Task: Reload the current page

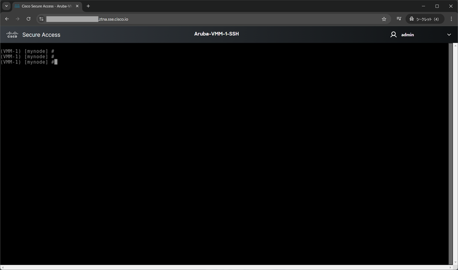Action: point(28,19)
